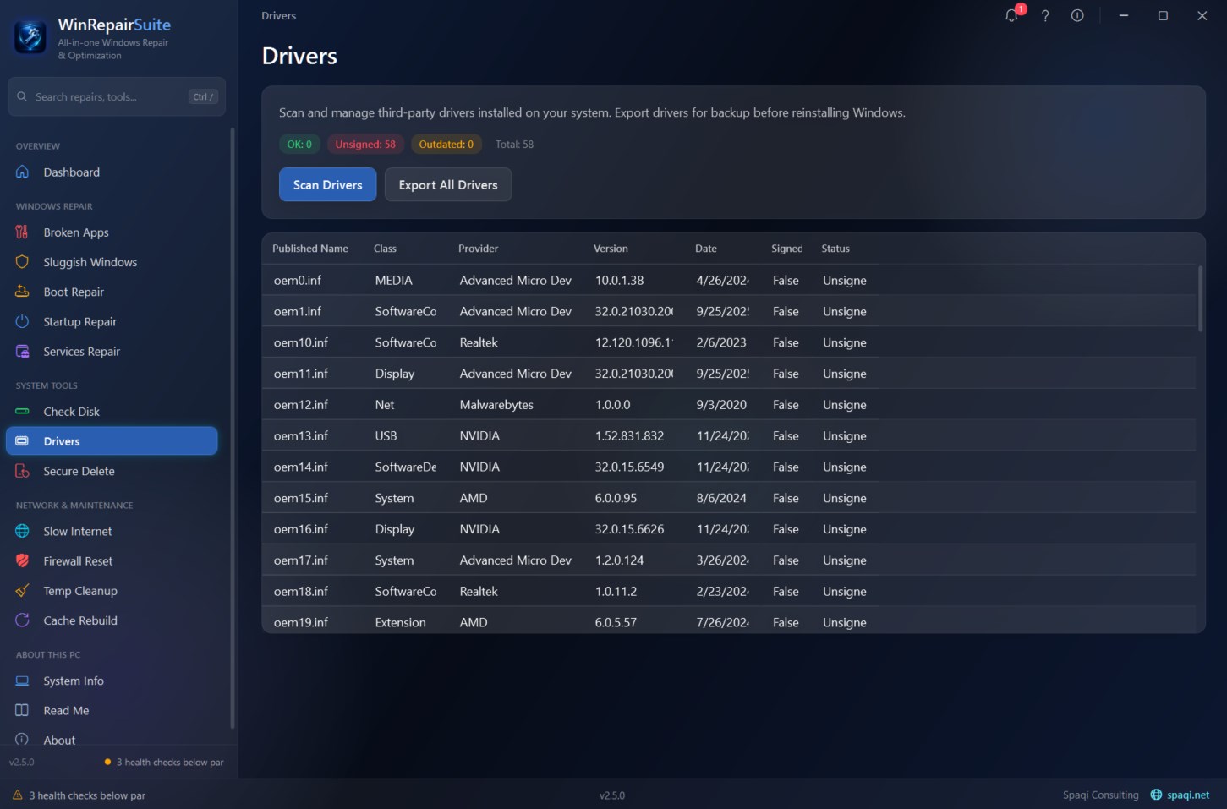Open the Secure Delete icon
Screen dimensions: 1227x809
[23, 471]
